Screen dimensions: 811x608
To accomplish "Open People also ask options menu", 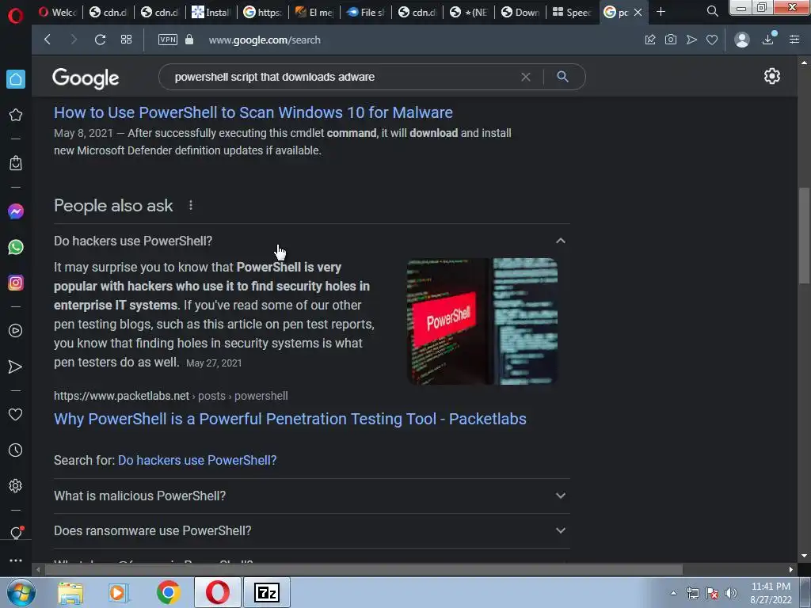I will point(191,205).
